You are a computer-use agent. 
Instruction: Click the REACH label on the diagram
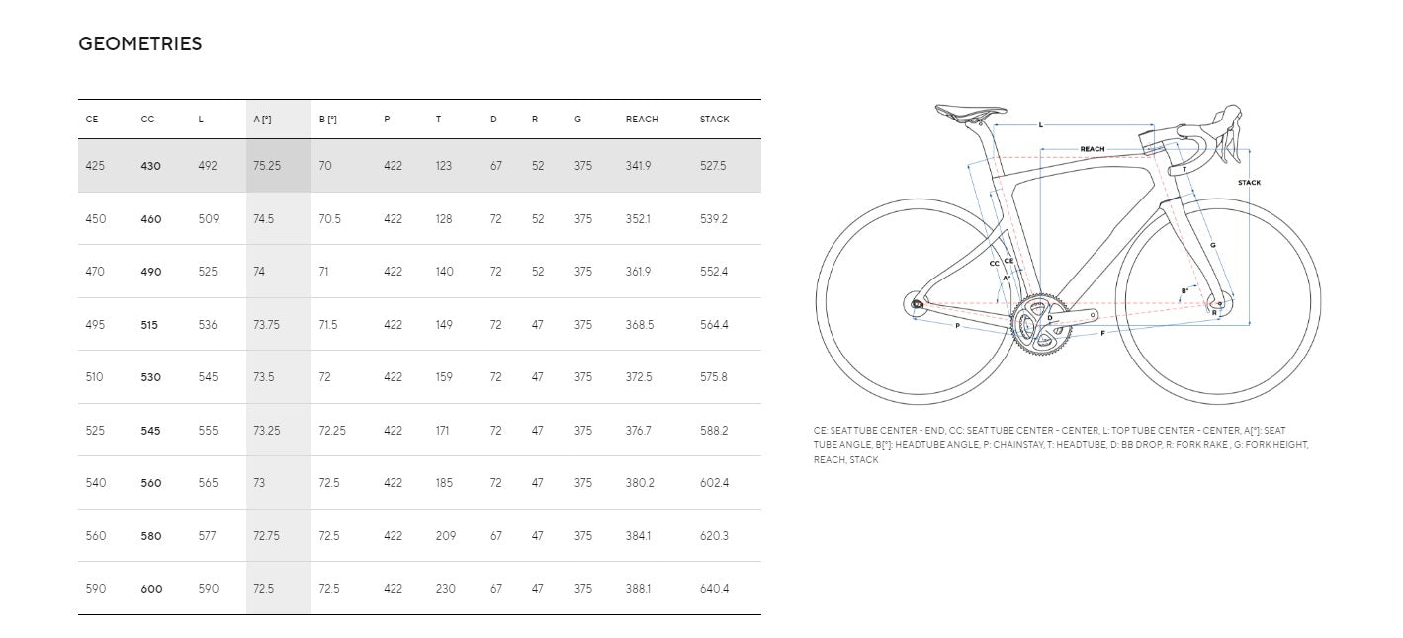pos(1092,149)
